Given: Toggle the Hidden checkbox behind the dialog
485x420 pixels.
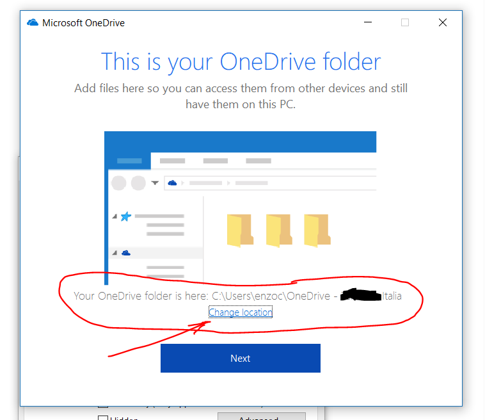Looking at the screenshot, I should [x=102, y=417].
